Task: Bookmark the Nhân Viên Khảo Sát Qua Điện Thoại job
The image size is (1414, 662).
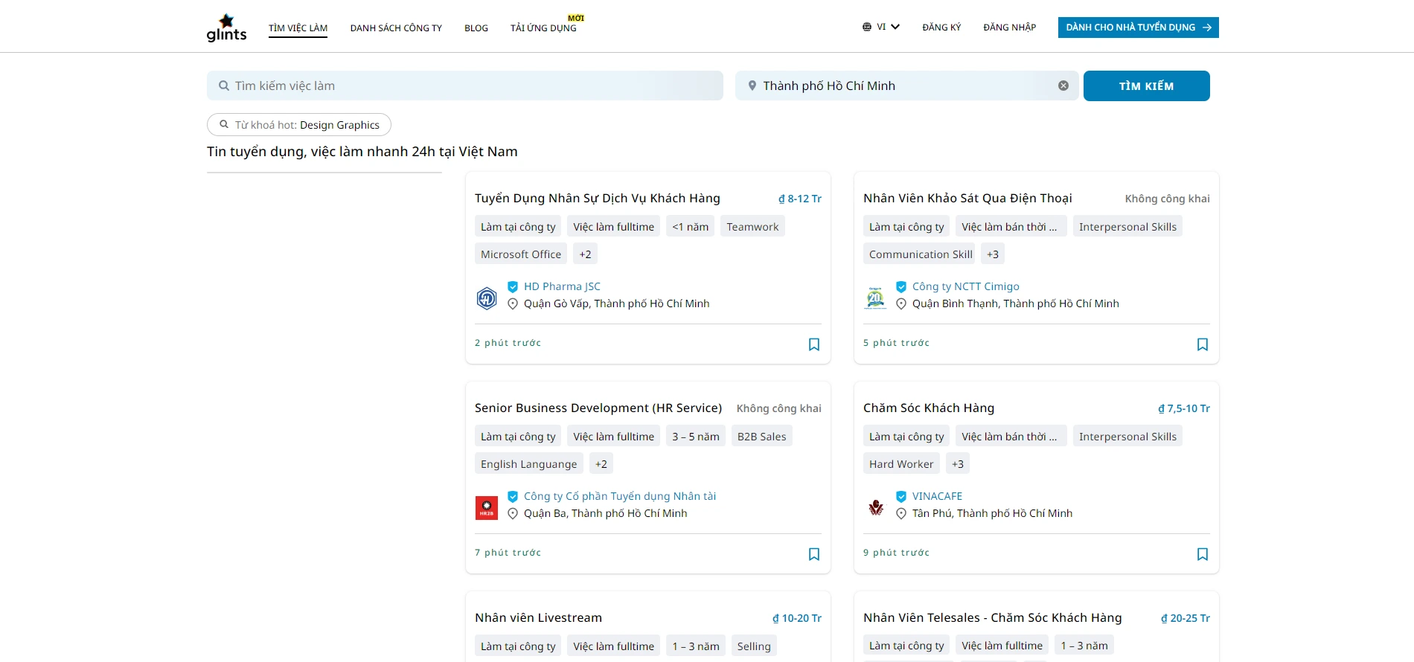Action: (1203, 344)
